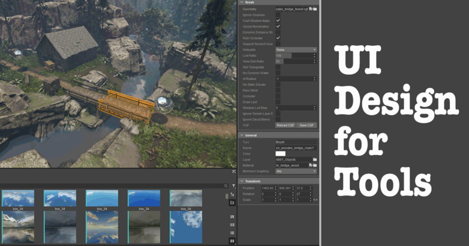The image size is (469, 246).
Task: Open the Minimum Graphics dropdown
Action: [296, 171]
